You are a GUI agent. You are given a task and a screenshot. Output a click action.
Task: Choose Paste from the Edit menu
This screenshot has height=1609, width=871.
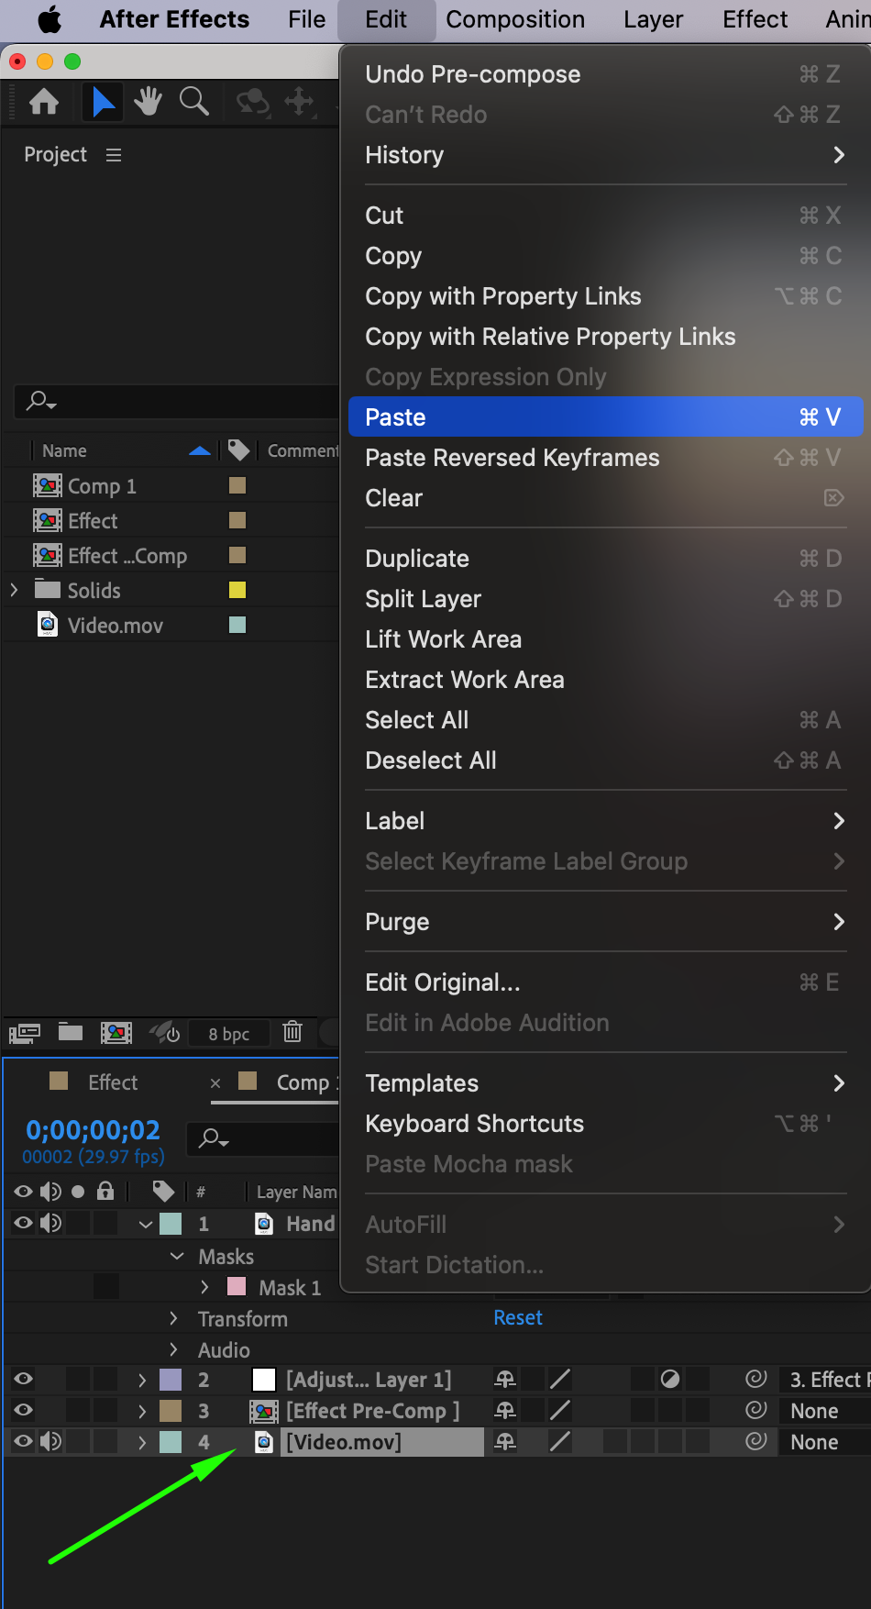[605, 417]
